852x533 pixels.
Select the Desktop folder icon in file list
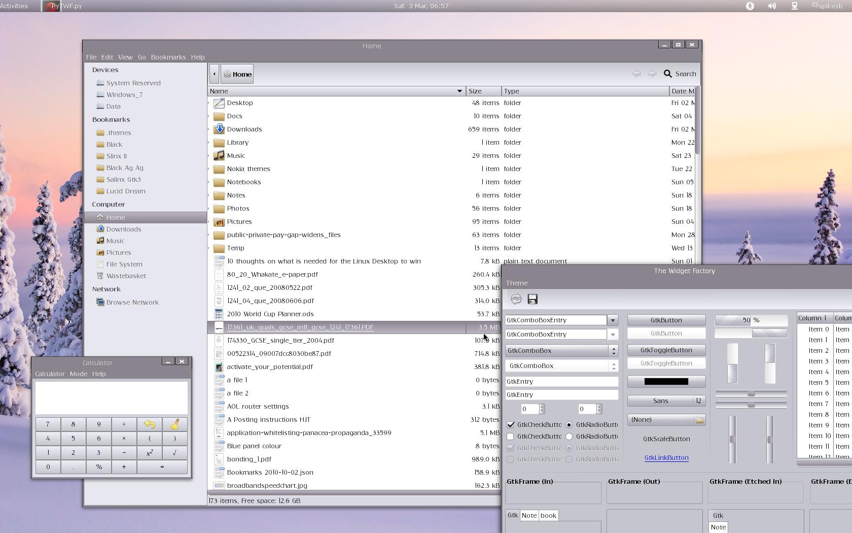click(x=219, y=103)
